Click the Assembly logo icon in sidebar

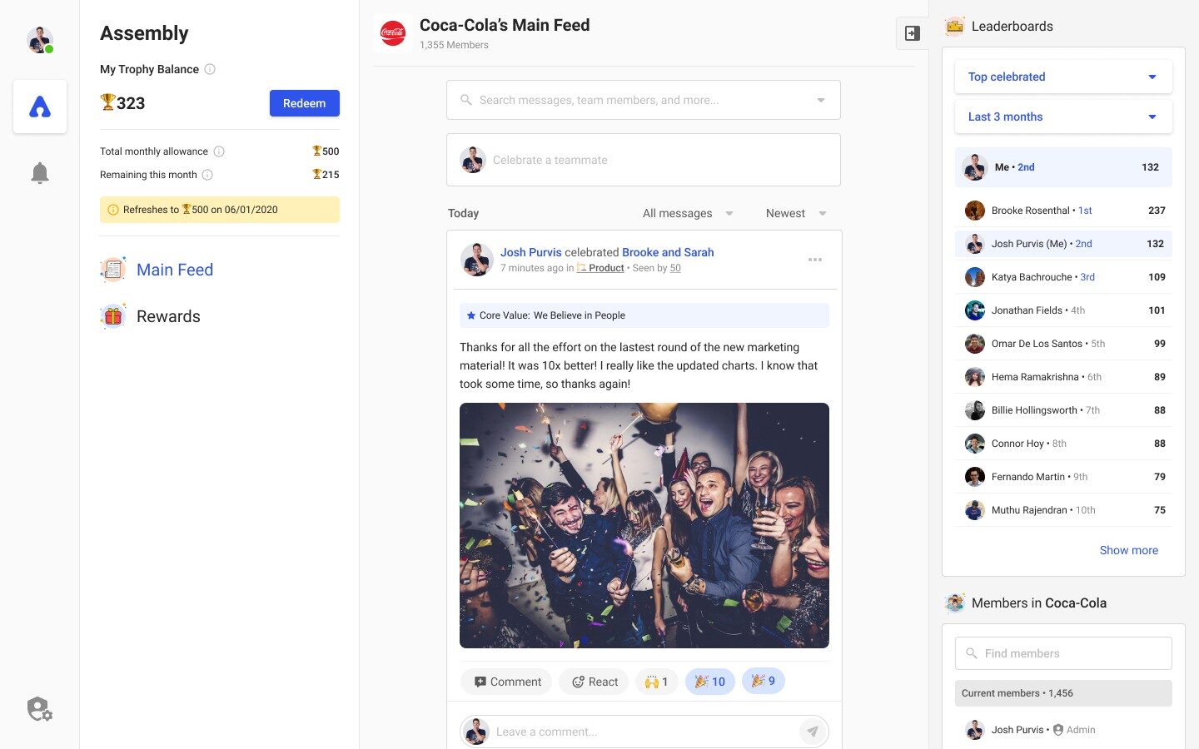(x=40, y=107)
